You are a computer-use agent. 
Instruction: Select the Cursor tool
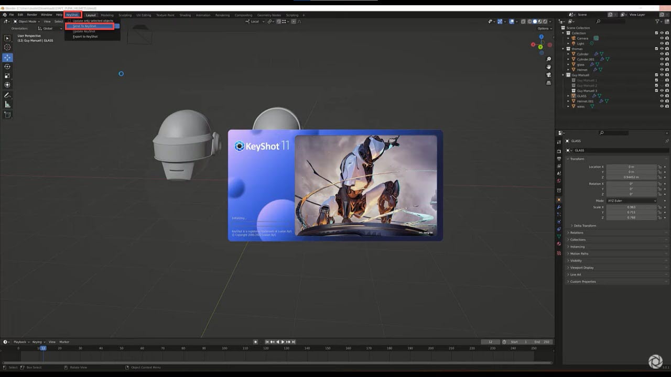(7, 48)
